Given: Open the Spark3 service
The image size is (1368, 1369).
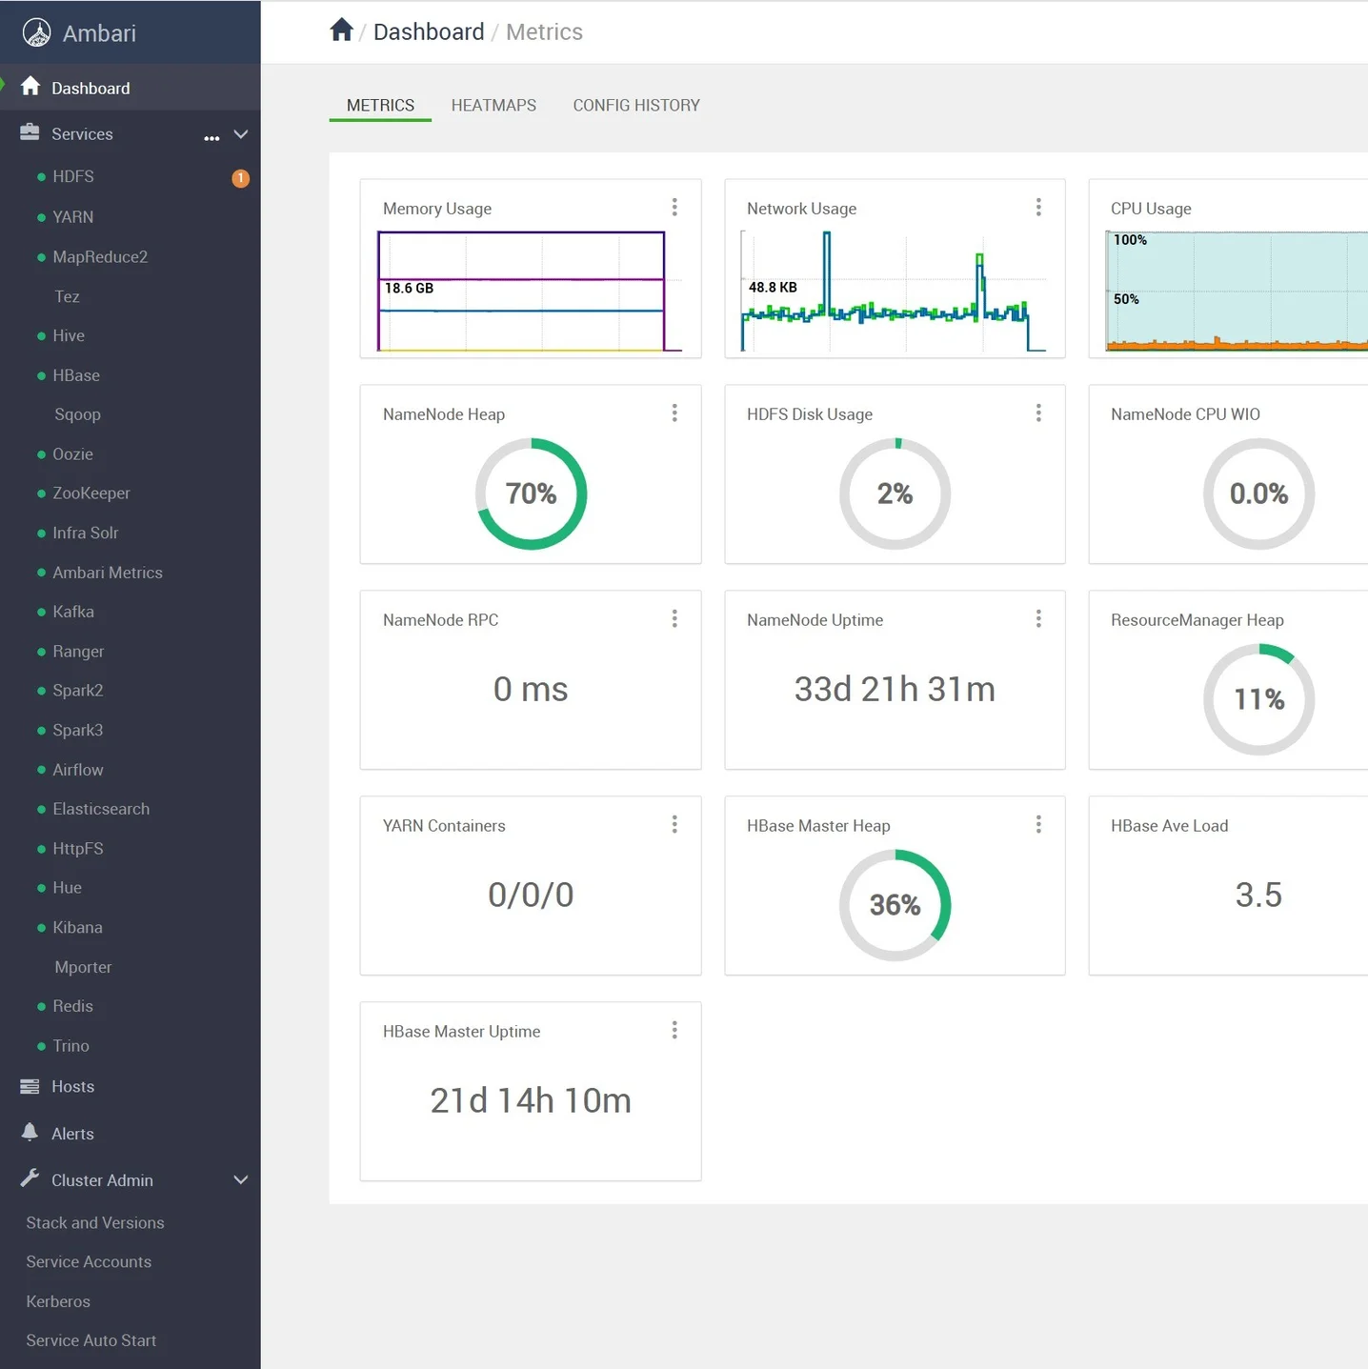Looking at the screenshot, I should (78, 730).
